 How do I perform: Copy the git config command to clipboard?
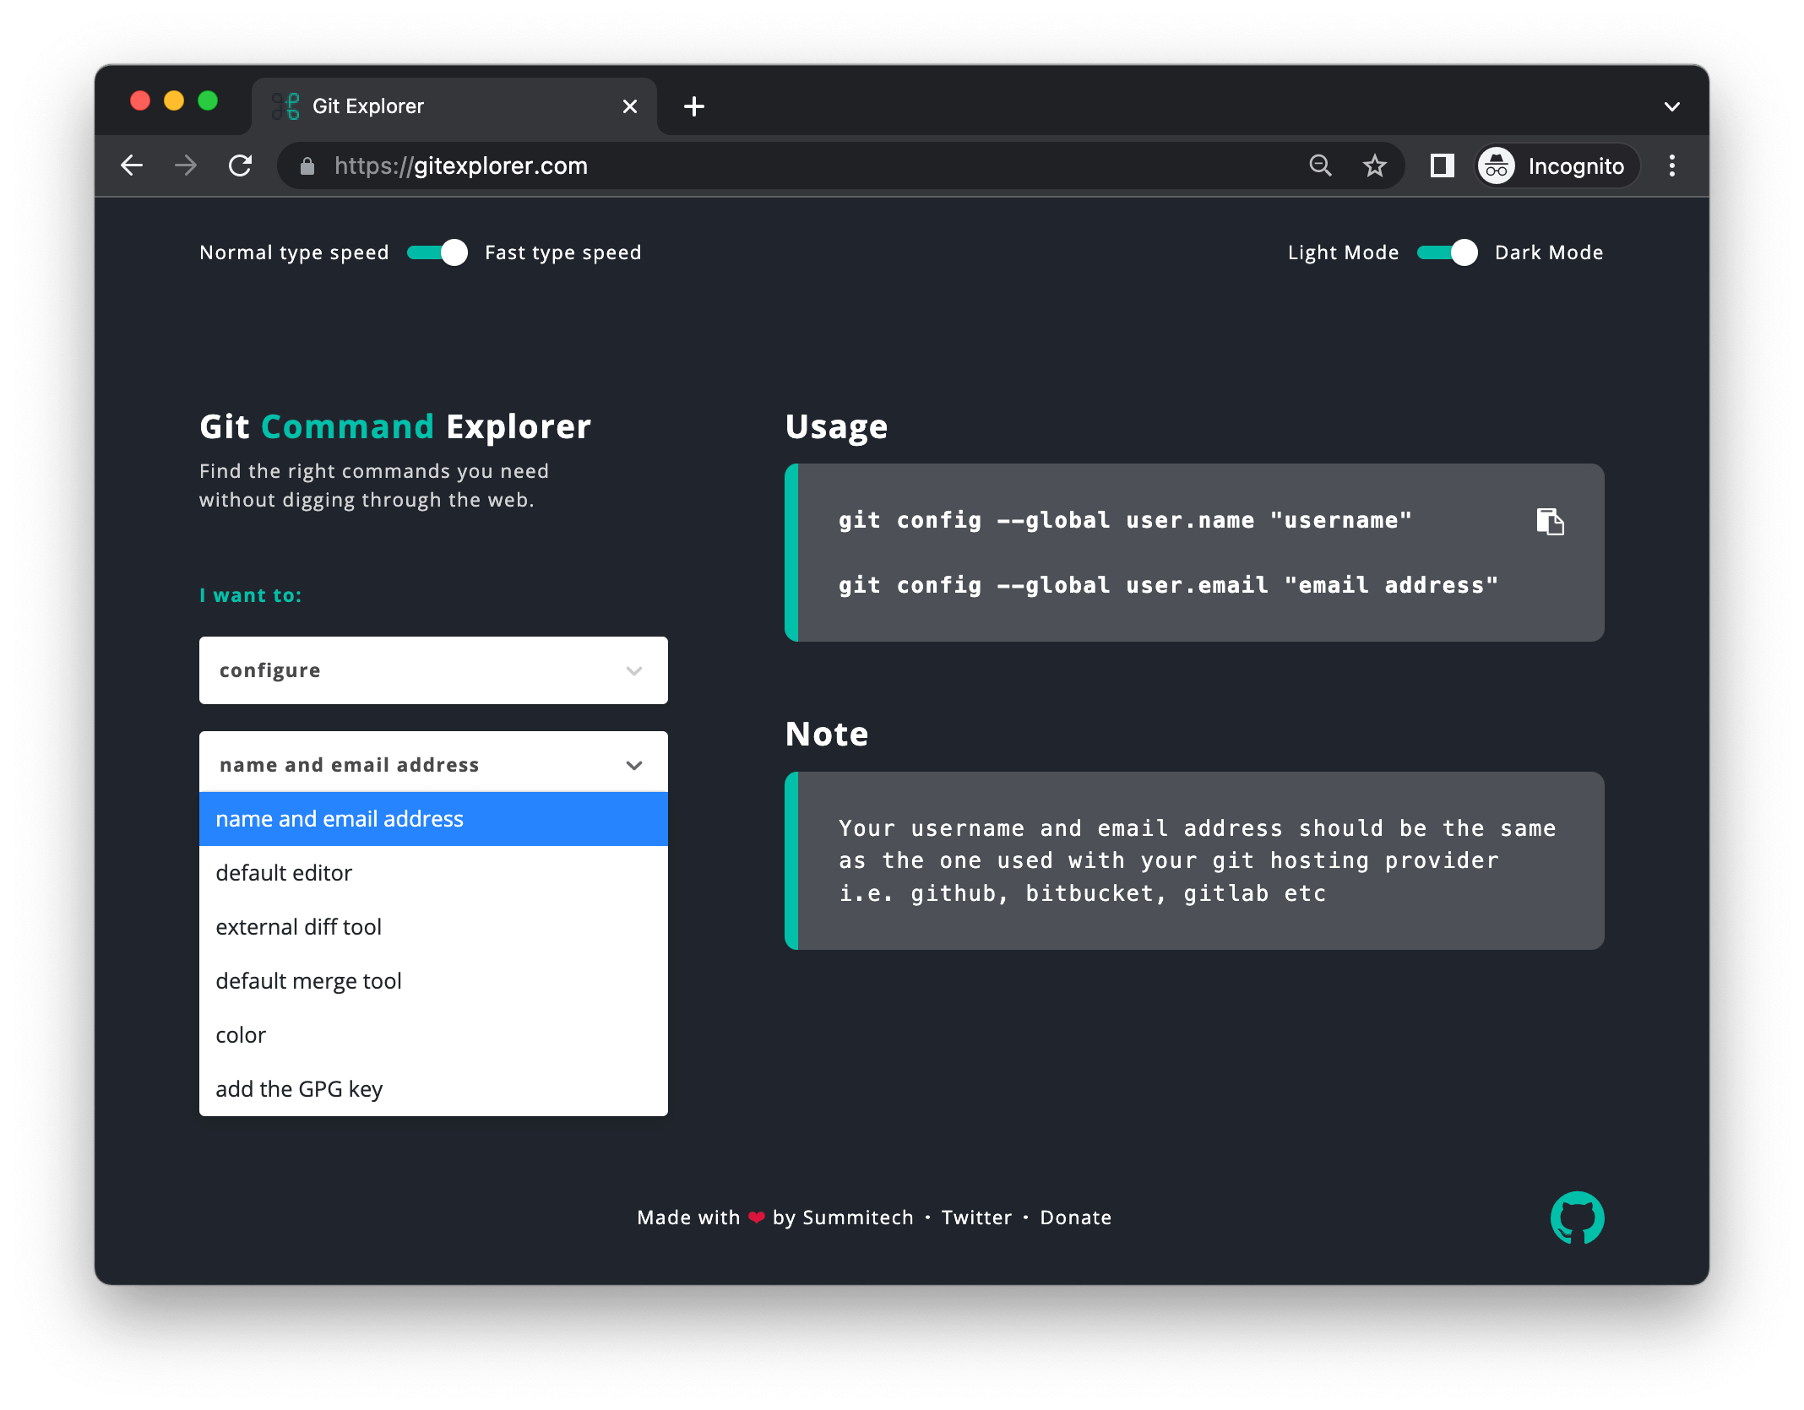[1550, 522]
